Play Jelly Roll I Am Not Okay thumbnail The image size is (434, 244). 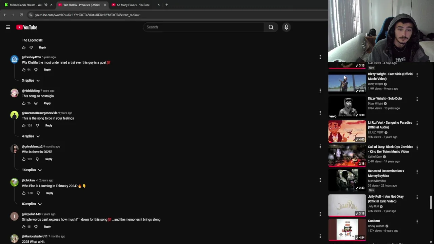347,206
